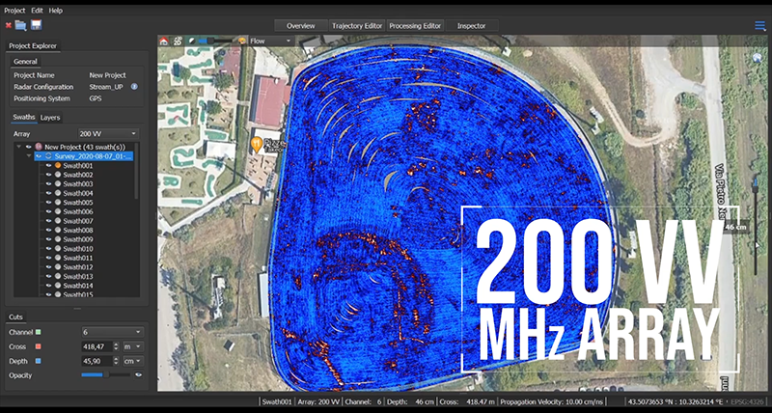Select the Swaths tab
This screenshot has width=772, height=413.
[24, 117]
